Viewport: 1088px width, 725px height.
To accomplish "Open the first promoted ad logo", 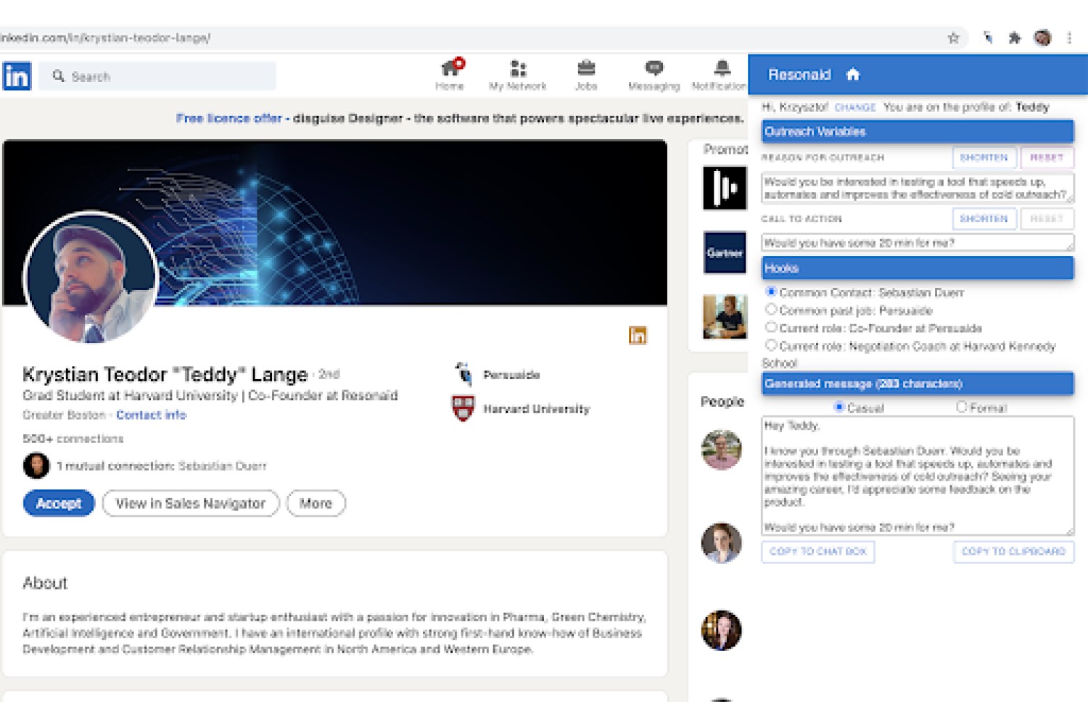I will (x=725, y=188).
